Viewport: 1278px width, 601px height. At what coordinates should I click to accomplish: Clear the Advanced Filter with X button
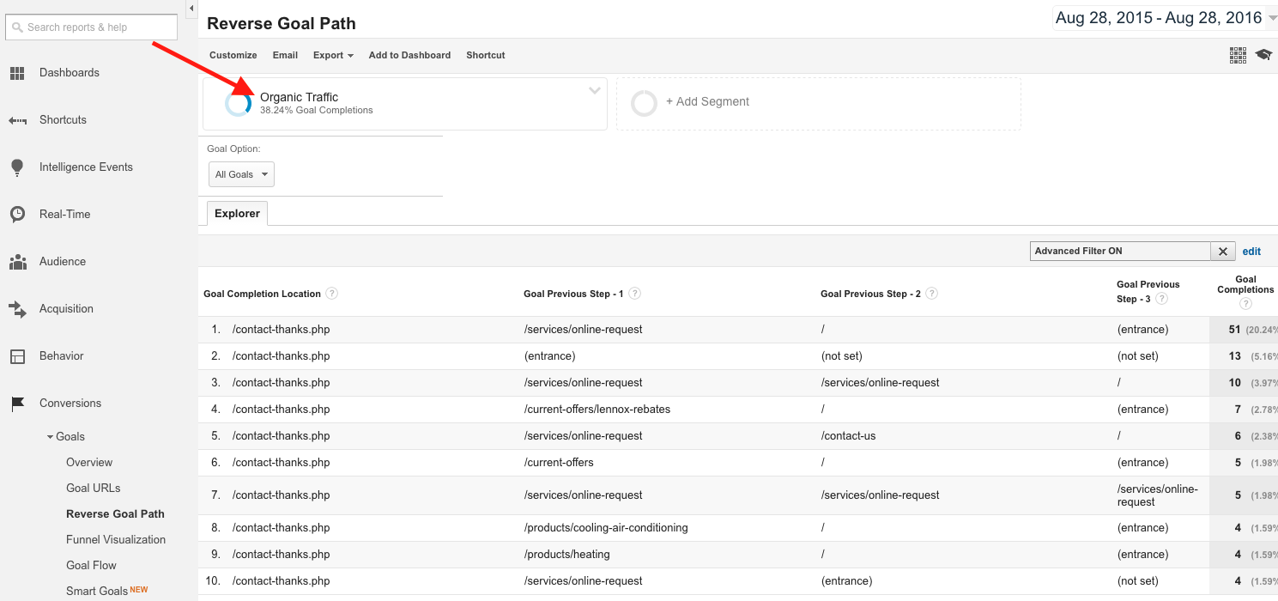coord(1223,252)
